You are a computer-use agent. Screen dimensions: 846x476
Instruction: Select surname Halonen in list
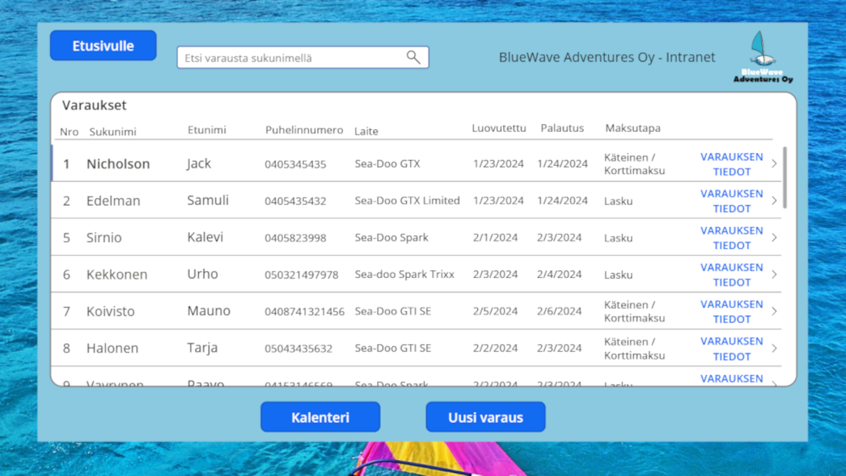point(112,348)
